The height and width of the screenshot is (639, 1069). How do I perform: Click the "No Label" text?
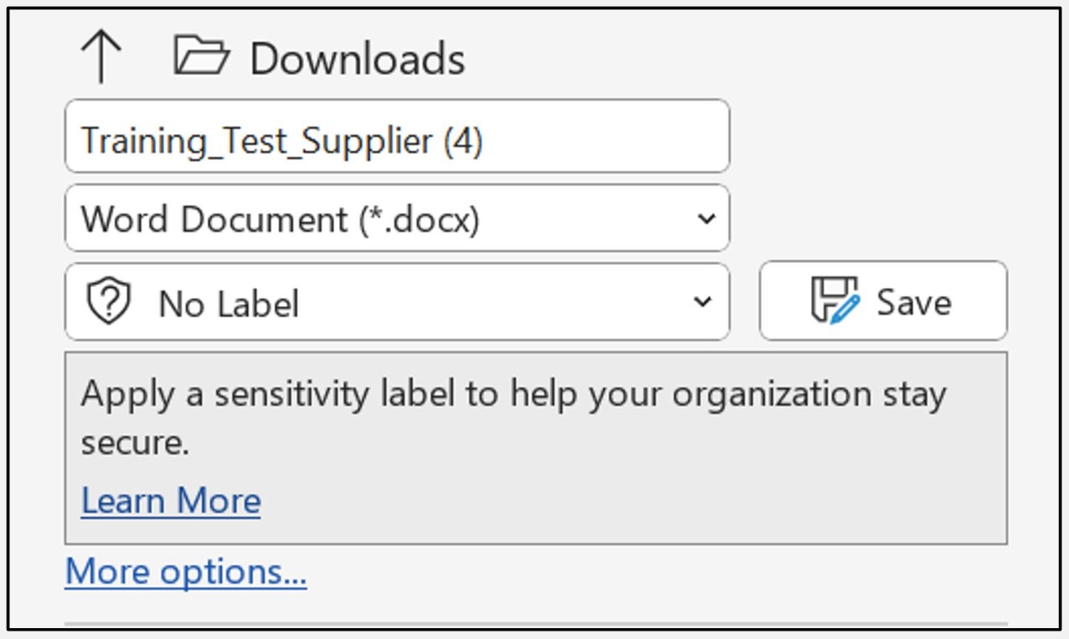click(229, 304)
